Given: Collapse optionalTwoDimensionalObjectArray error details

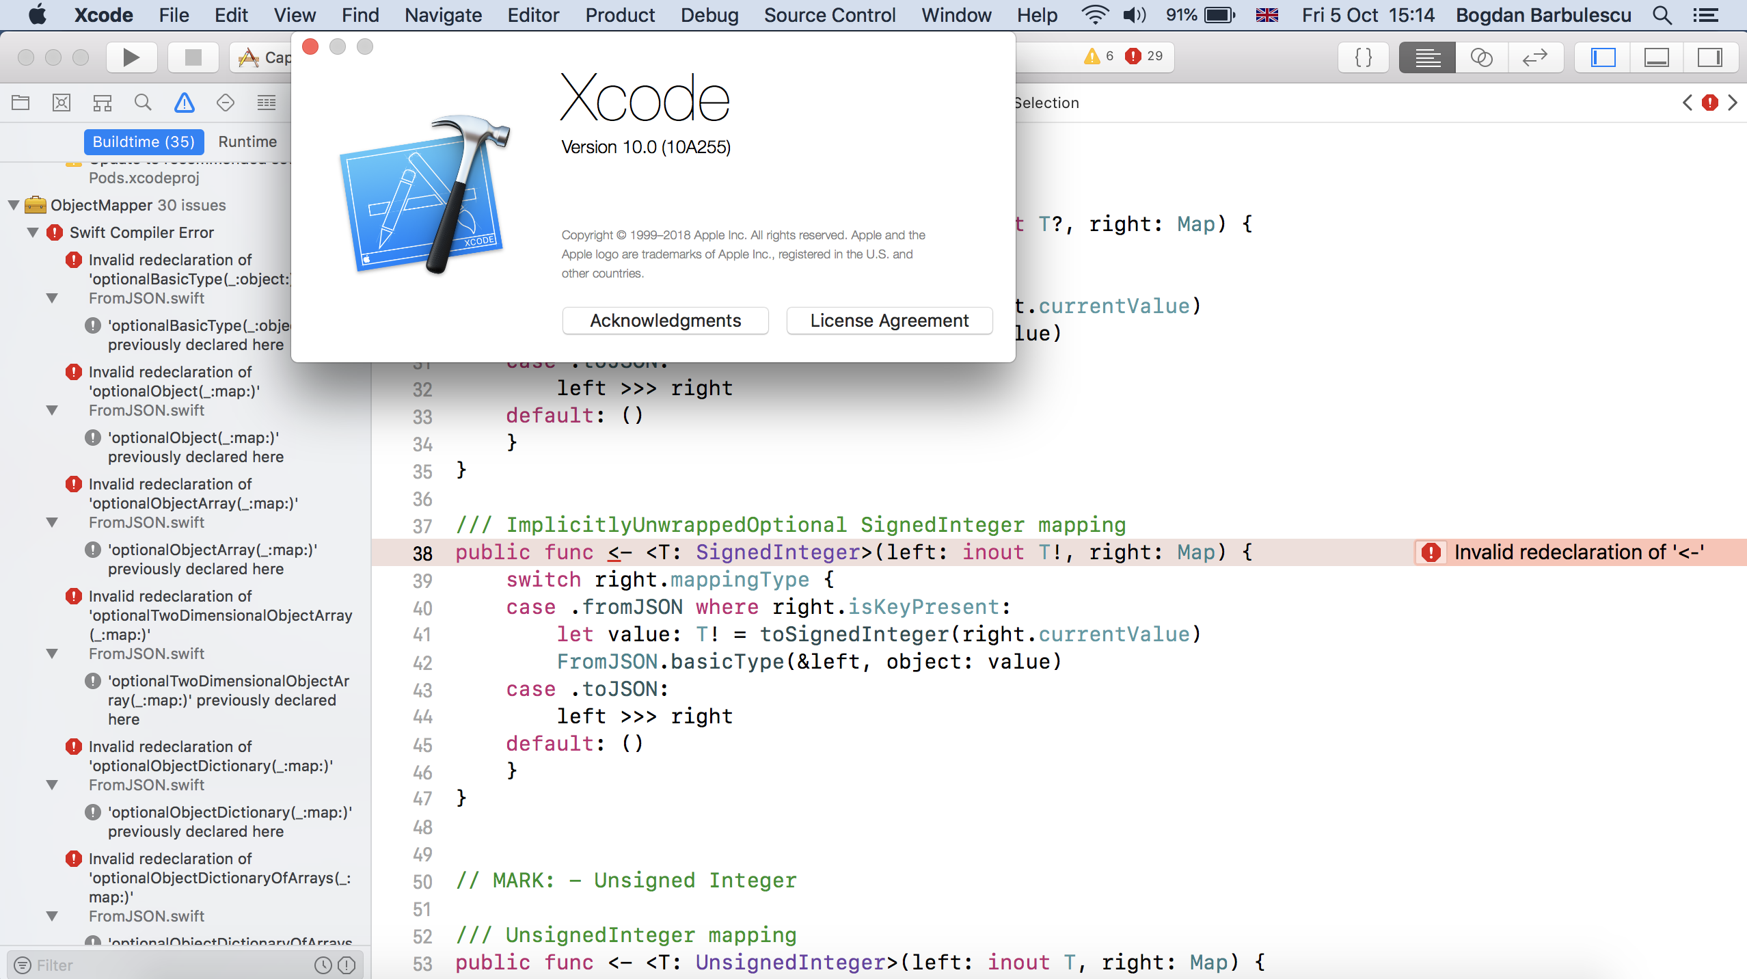Looking at the screenshot, I should pyautogui.click(x=52, y=654).
